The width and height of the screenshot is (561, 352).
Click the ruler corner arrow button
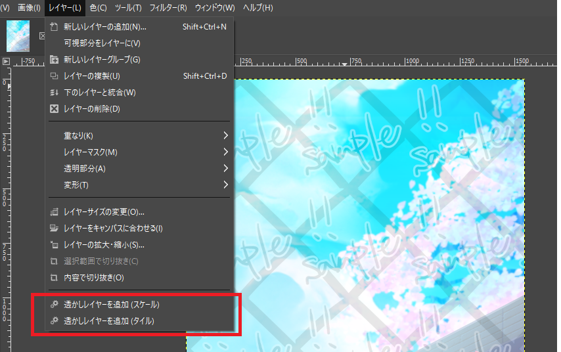pyautogui.click(x=6, y=61)
